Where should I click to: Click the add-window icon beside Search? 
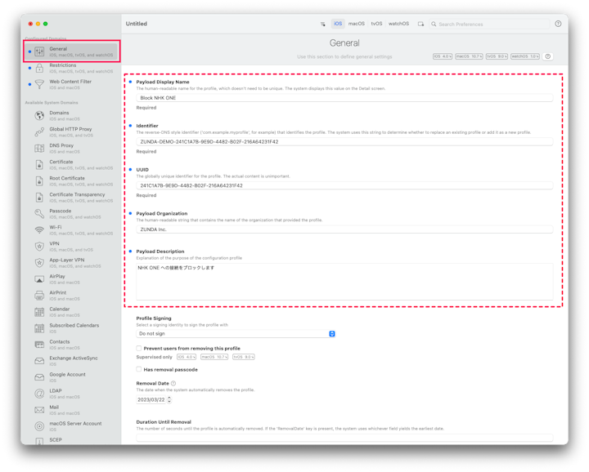click(x=420, y=24)
